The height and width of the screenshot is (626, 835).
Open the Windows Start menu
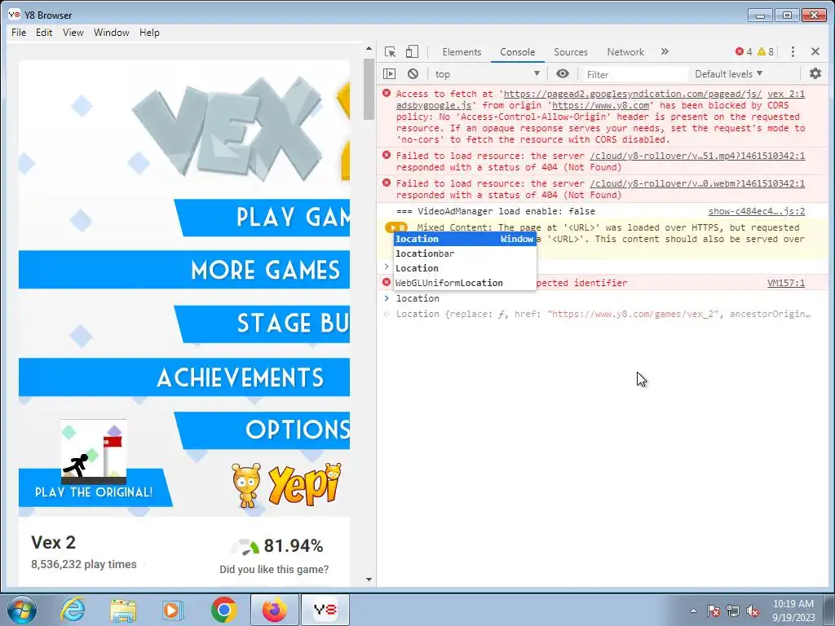[x=22, y=610]
